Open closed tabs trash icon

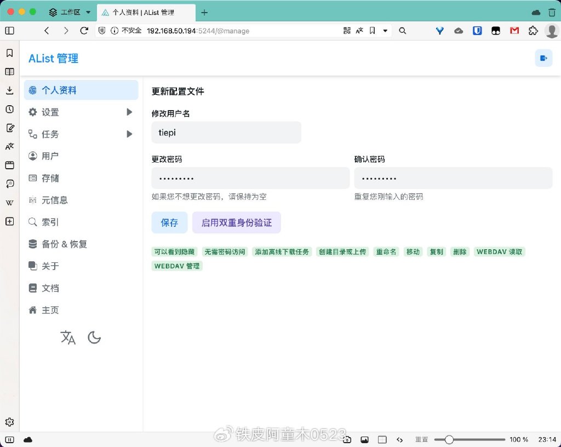point(552,13)
